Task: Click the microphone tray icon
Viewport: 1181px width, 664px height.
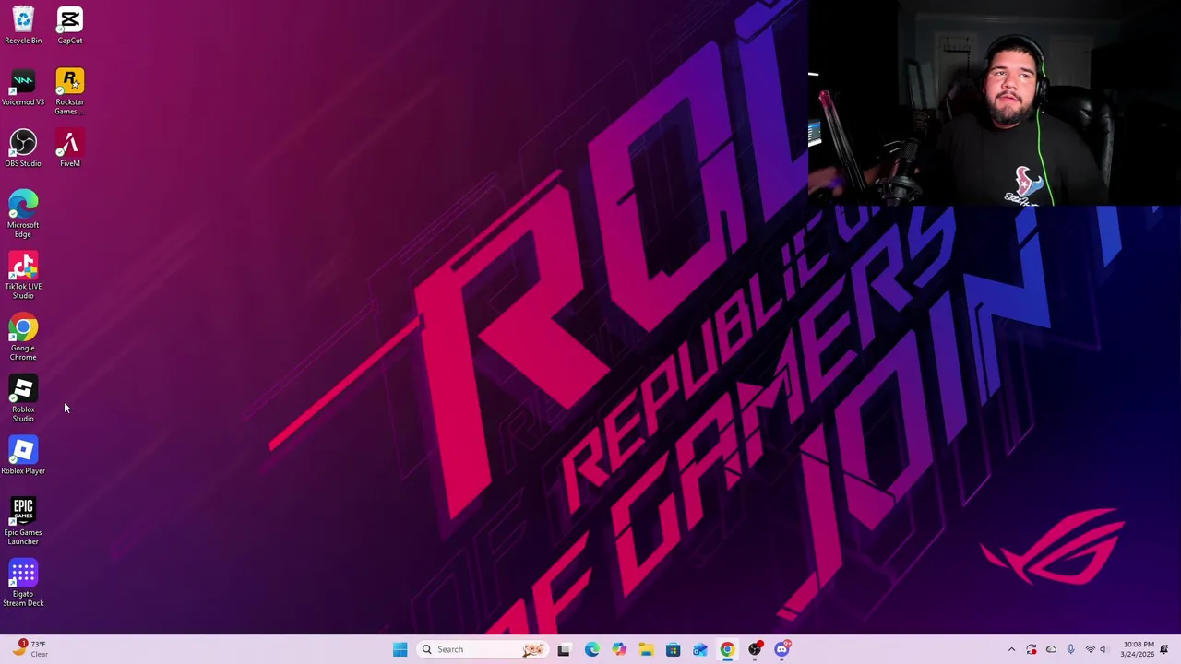Action: (1070, 649)
